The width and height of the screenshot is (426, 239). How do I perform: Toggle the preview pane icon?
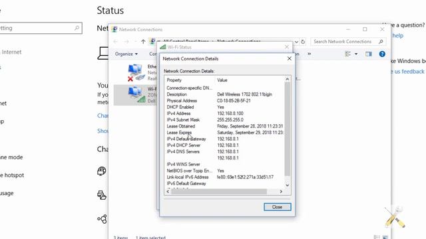[x=369, y=54]
